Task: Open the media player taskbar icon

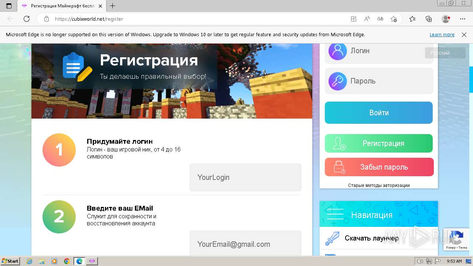Action: point(54,261)
